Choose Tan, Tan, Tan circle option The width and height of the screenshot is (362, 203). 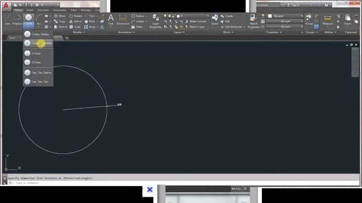point(38,82)
